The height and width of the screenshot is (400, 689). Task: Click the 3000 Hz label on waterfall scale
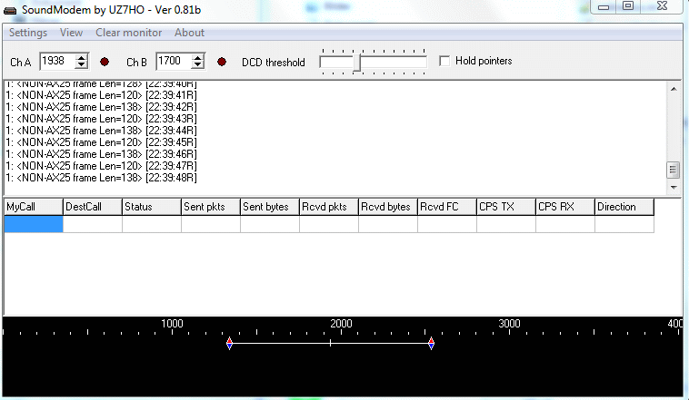coord(509,324)
